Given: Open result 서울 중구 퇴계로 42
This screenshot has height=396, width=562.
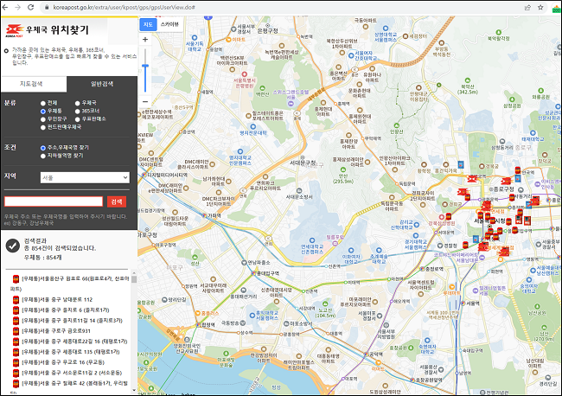Looking at the screenshot, I should (74, 383).
